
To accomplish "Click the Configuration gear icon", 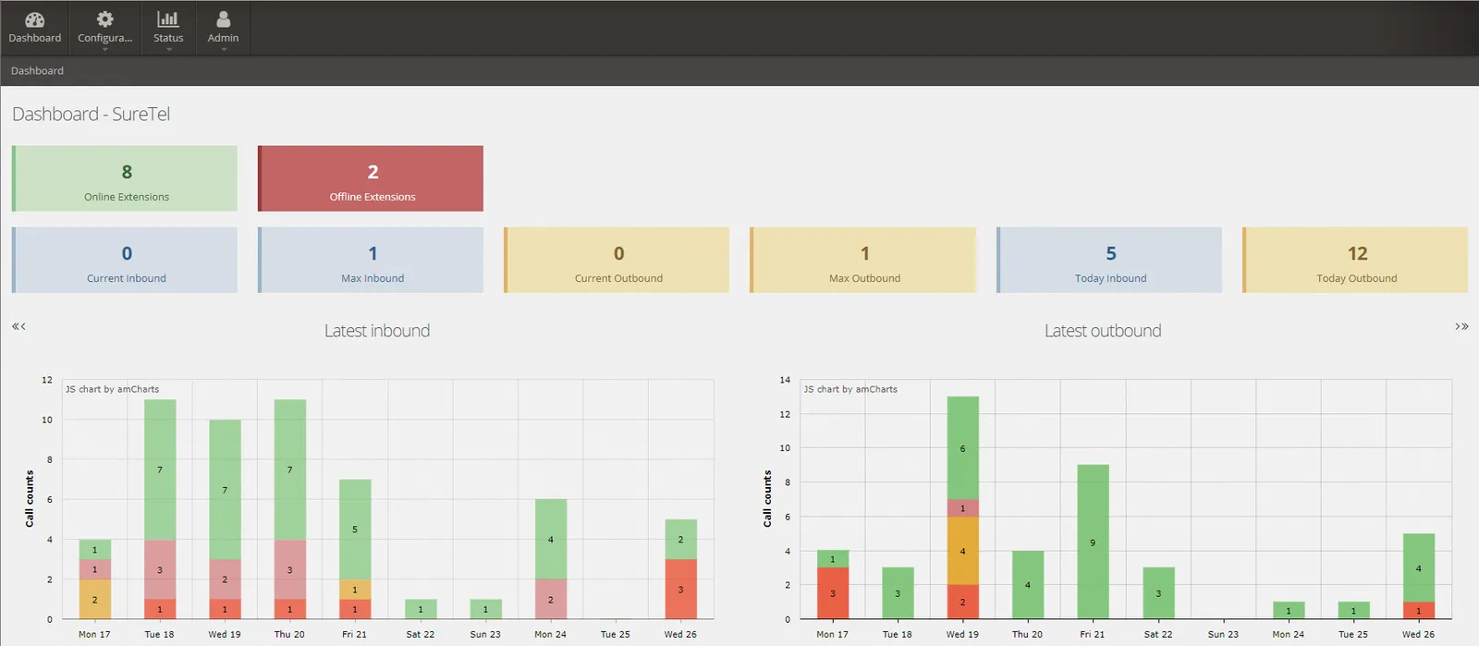I will [x=105, y=19].
